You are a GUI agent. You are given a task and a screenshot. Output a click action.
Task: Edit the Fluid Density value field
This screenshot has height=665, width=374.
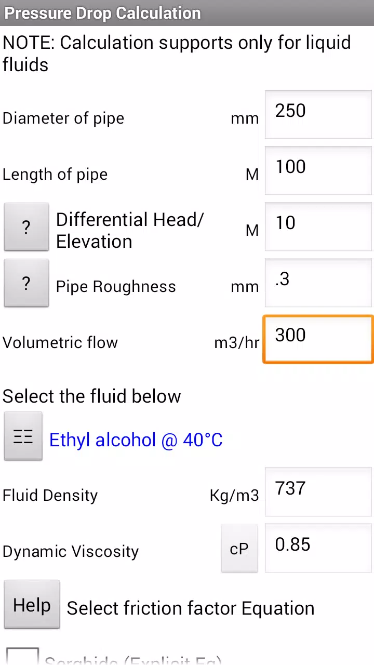(318, 491)
